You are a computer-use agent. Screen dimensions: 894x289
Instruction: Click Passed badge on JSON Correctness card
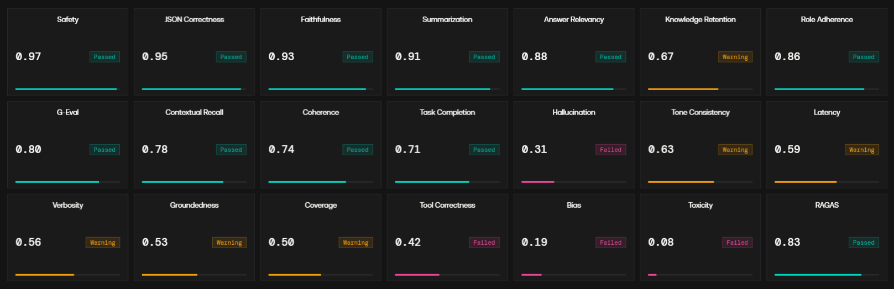(x=231, y=57)
